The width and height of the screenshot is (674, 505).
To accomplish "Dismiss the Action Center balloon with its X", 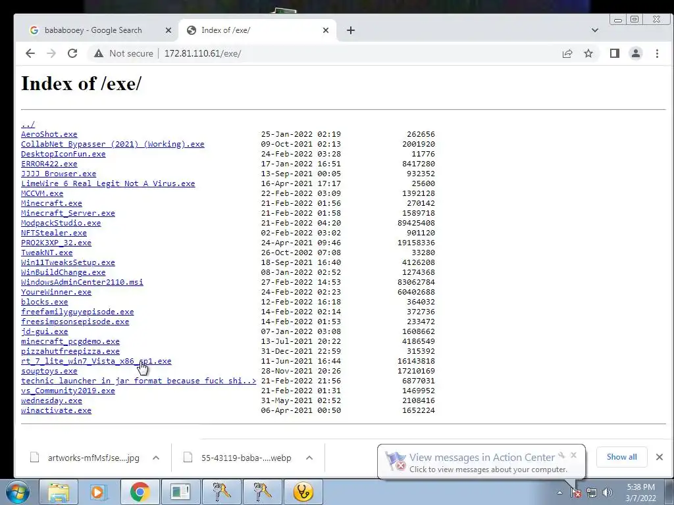I will [x=573, y=455].
